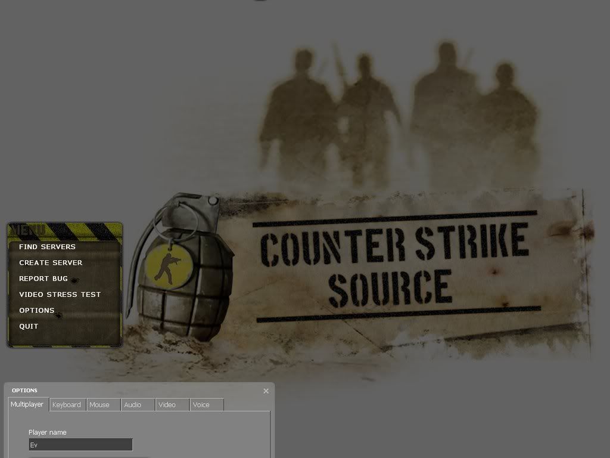Image resolution: width=610 pixels, height=458 pixels.
Task: Switch to the Video tab
Action: (167, 405)
